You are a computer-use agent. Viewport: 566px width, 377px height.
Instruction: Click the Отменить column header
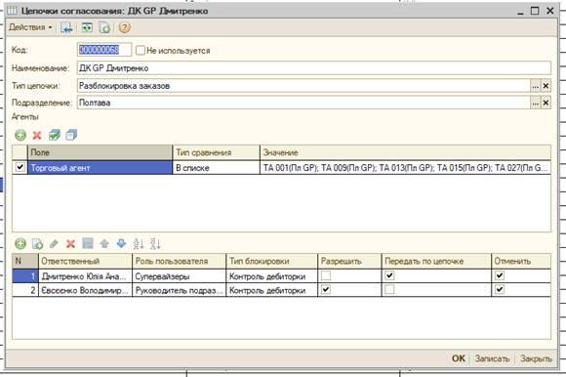click(521, 261)
